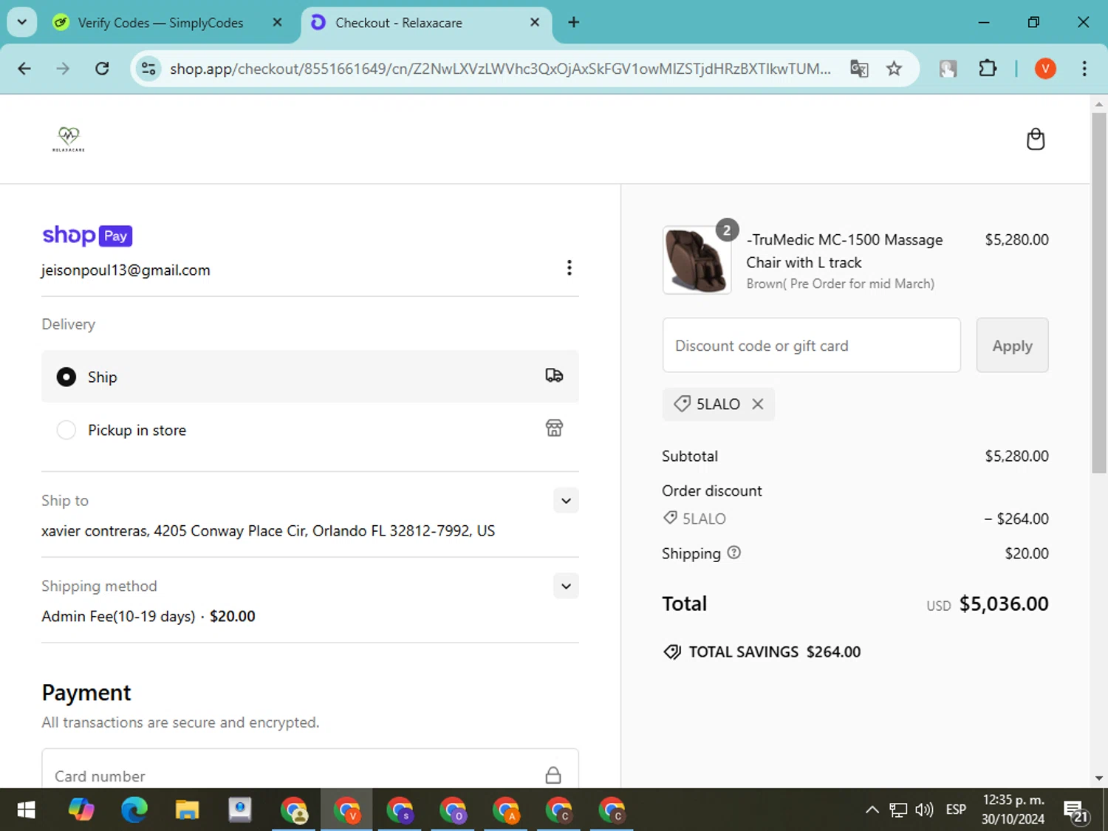Image resolution: width=1108 pixels, height=831 pixels.
Task: Open the Chrome taskbar window with V badge
Action: [346, 810]
